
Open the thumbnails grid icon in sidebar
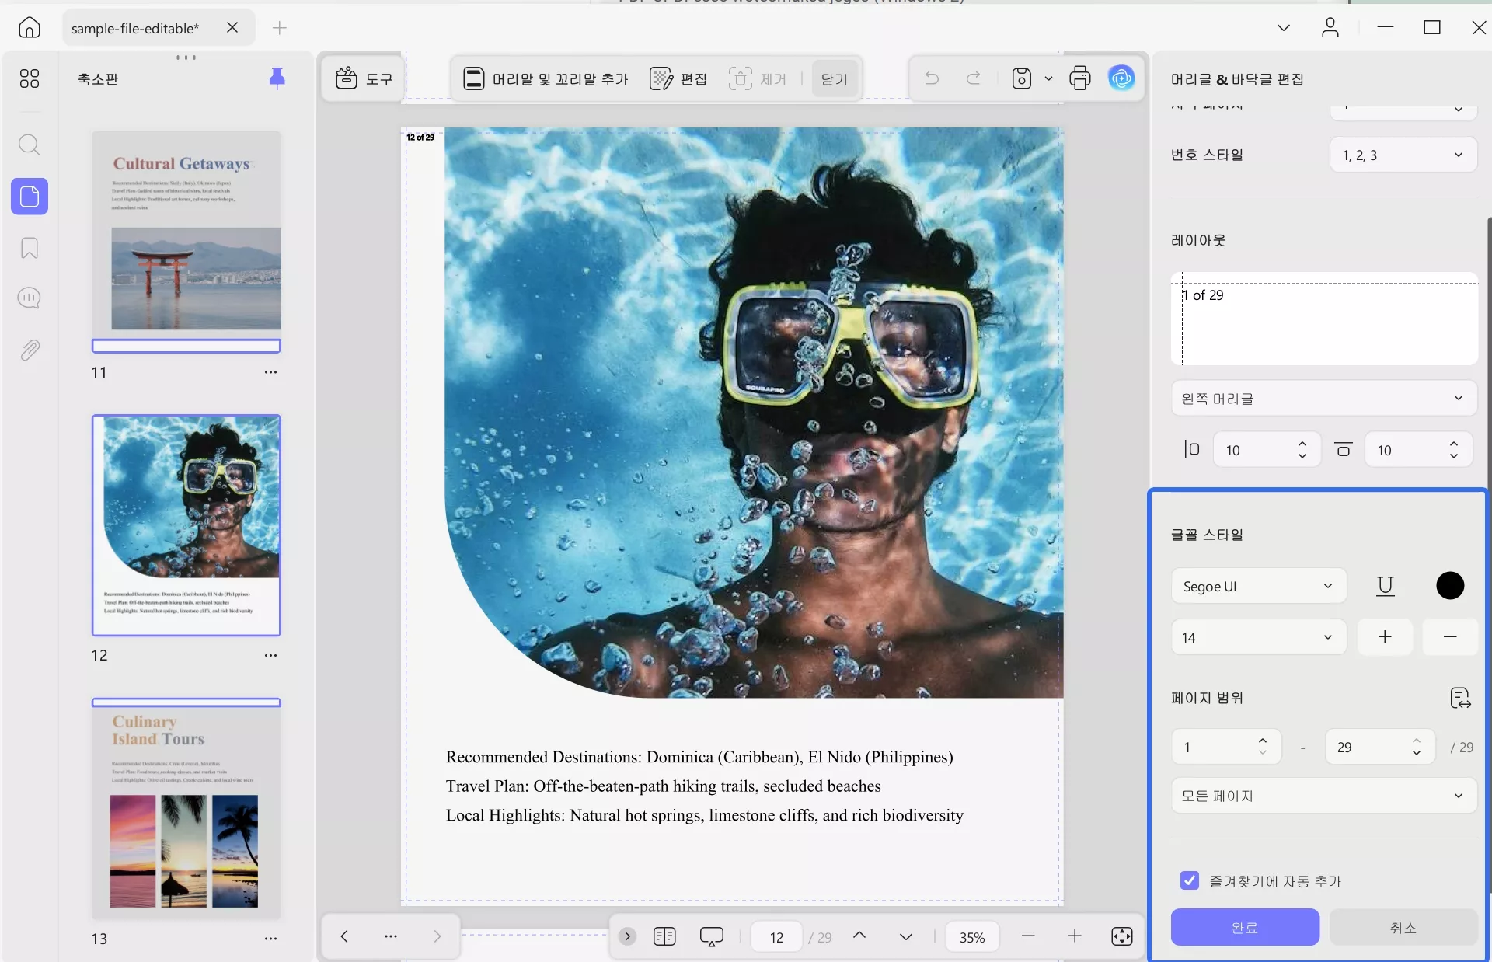pos(29,78)
